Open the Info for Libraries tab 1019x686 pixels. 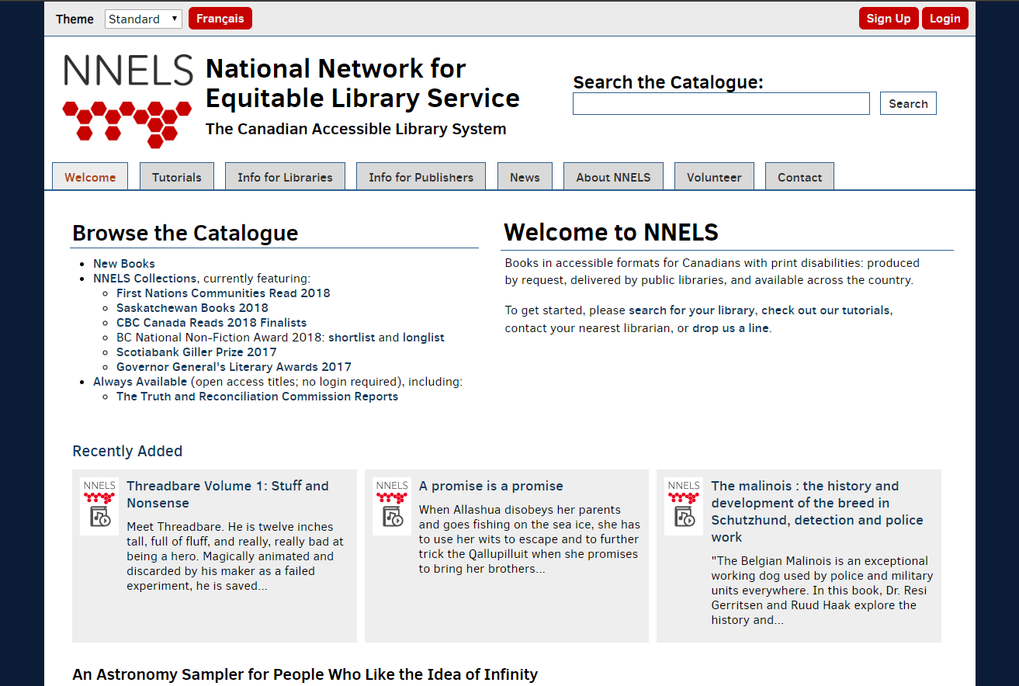click(285, 177)
